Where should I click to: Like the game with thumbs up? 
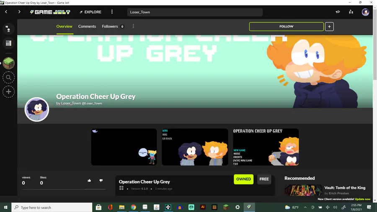[x=89, y=181]
